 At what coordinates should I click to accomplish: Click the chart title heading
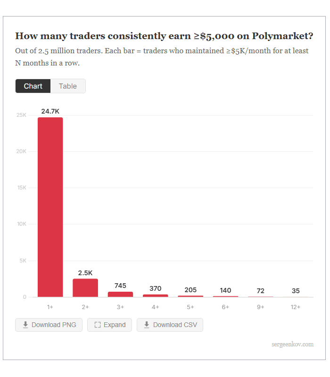[164, 36]
